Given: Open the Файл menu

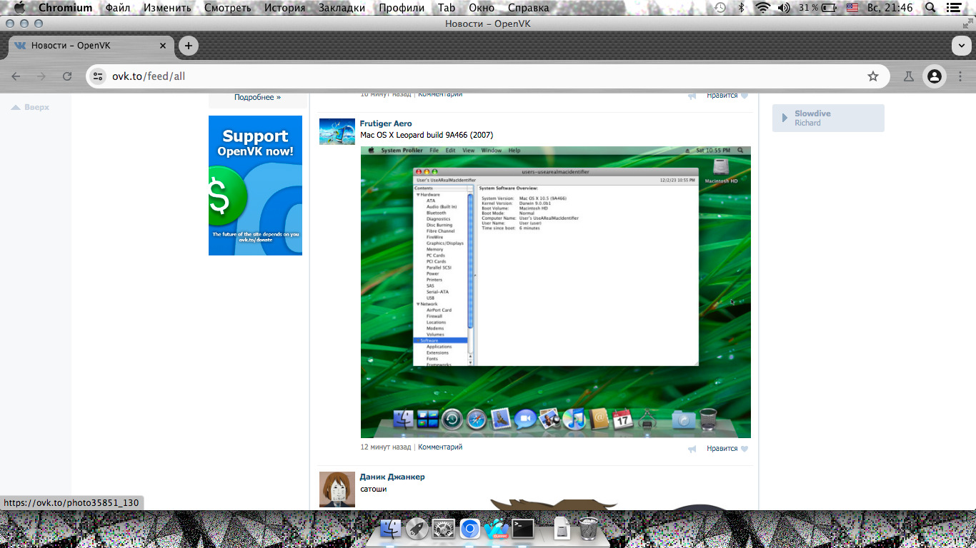Looking at the screenshot, I should pos(118,8).
